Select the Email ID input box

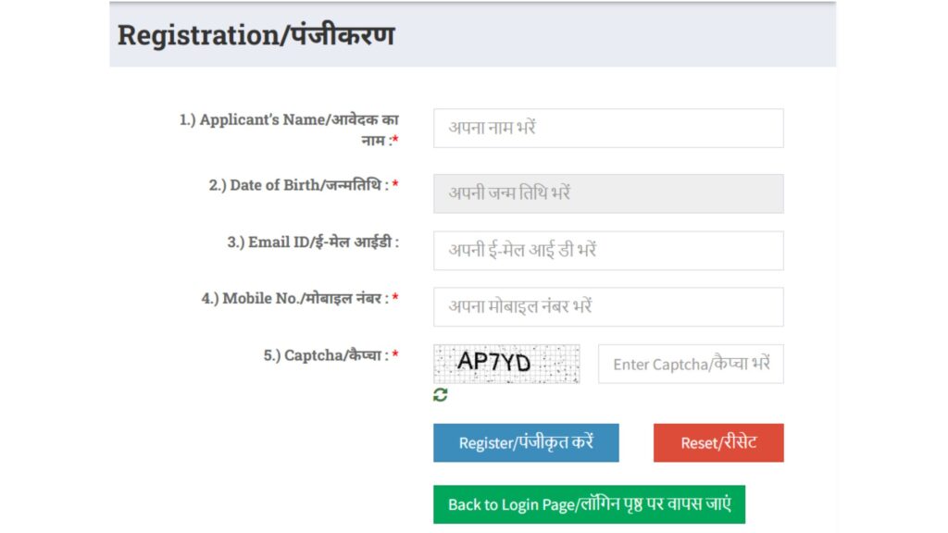click(x=608, y=250)
